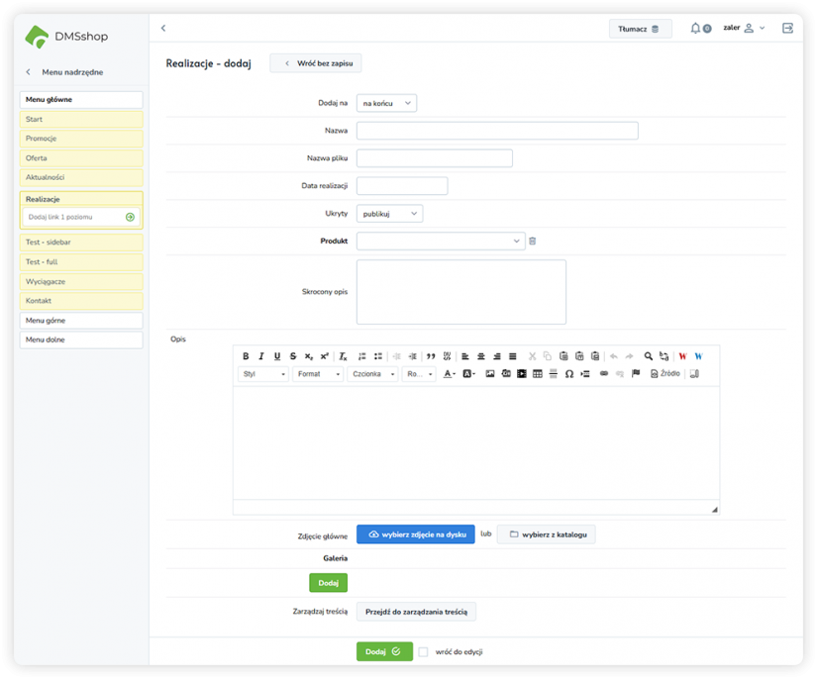Click the Italic formatting icon

coord(261,356)
